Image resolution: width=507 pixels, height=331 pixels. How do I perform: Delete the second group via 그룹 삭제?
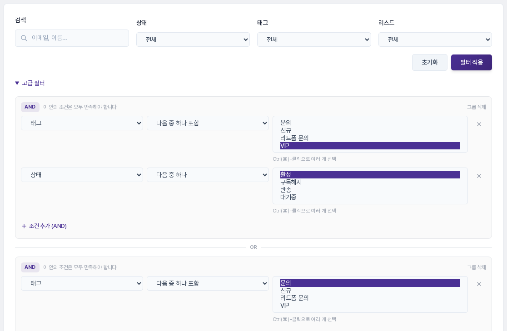coord(476,267)
